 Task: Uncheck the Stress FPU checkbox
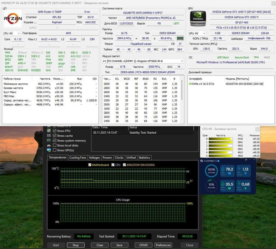click(x=55, y=131)
